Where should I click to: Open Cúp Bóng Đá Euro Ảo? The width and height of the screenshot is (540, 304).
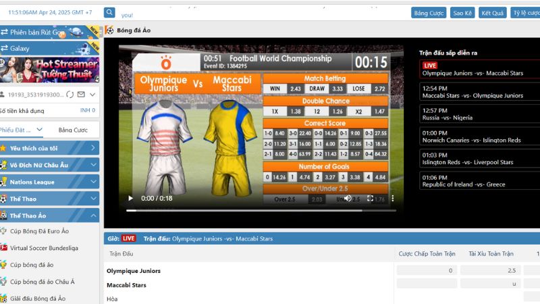click(39, 231)
